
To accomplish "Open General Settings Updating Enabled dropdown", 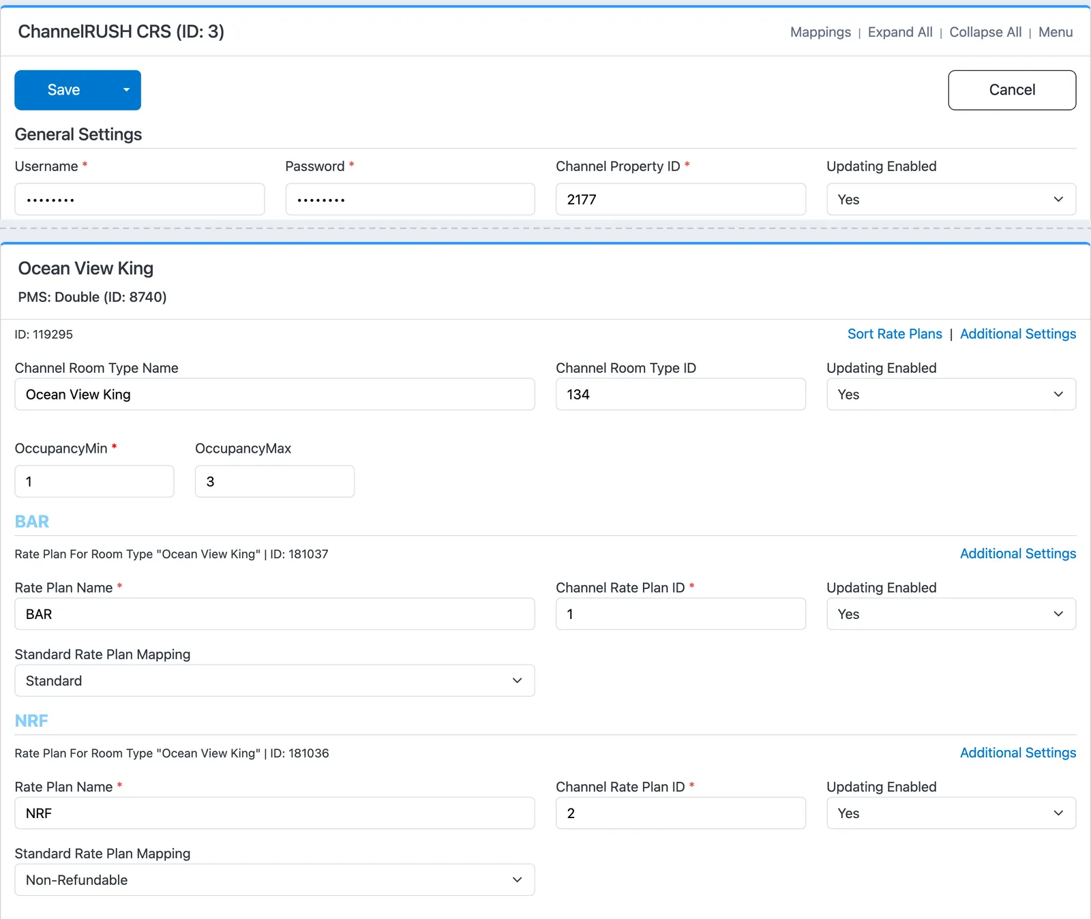I will pos(951,199).
